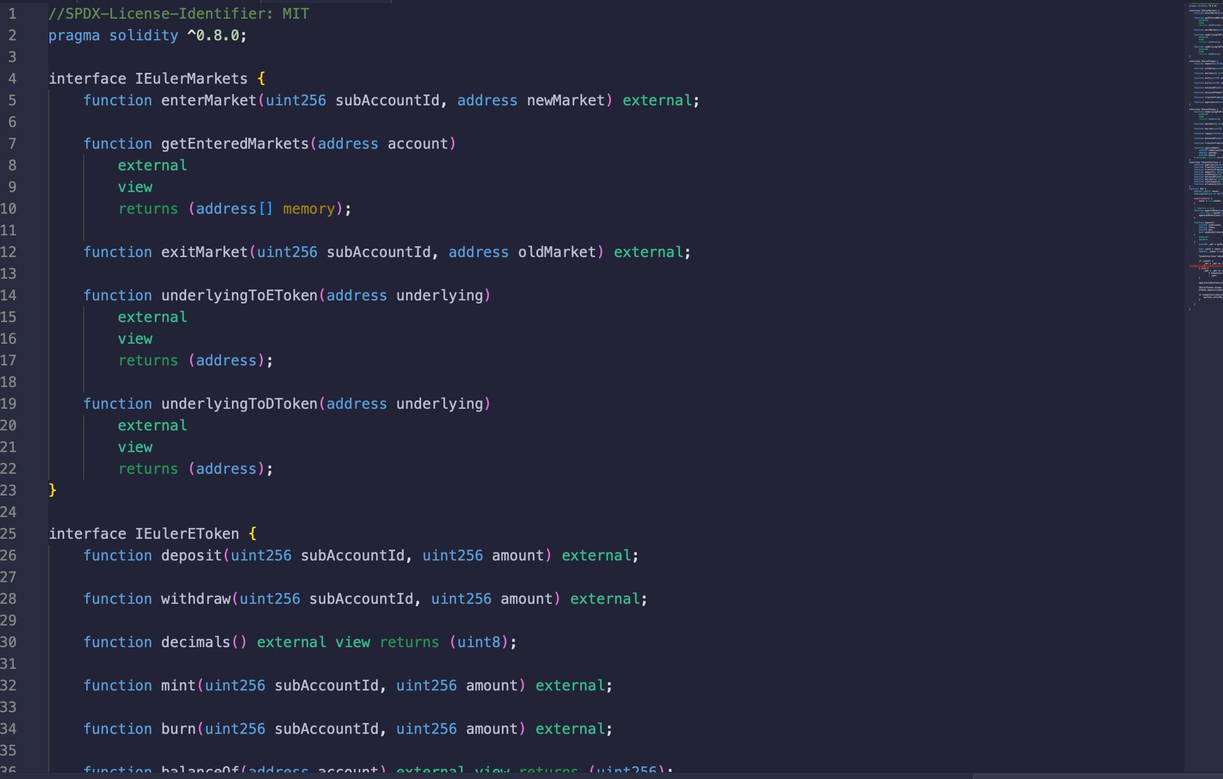Click 'view' keyword on line 21
This screenshot has width=1223, height=779.
point(135,447)
